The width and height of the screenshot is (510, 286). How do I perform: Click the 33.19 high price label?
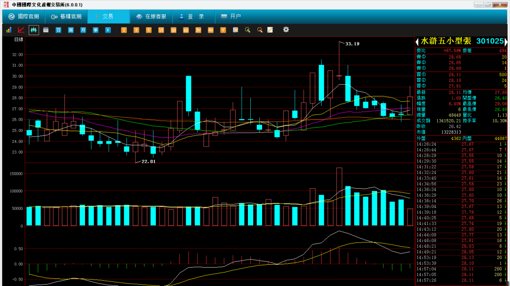(x=352, y=43)
